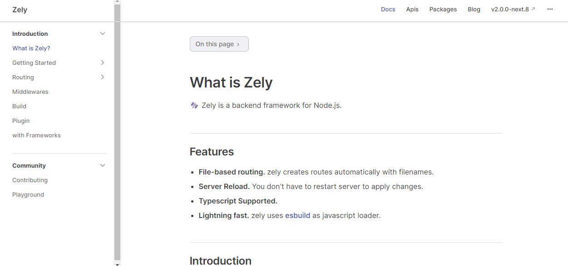Collapse the Community section chevron

pyautogui.click(x=103, y=165)
